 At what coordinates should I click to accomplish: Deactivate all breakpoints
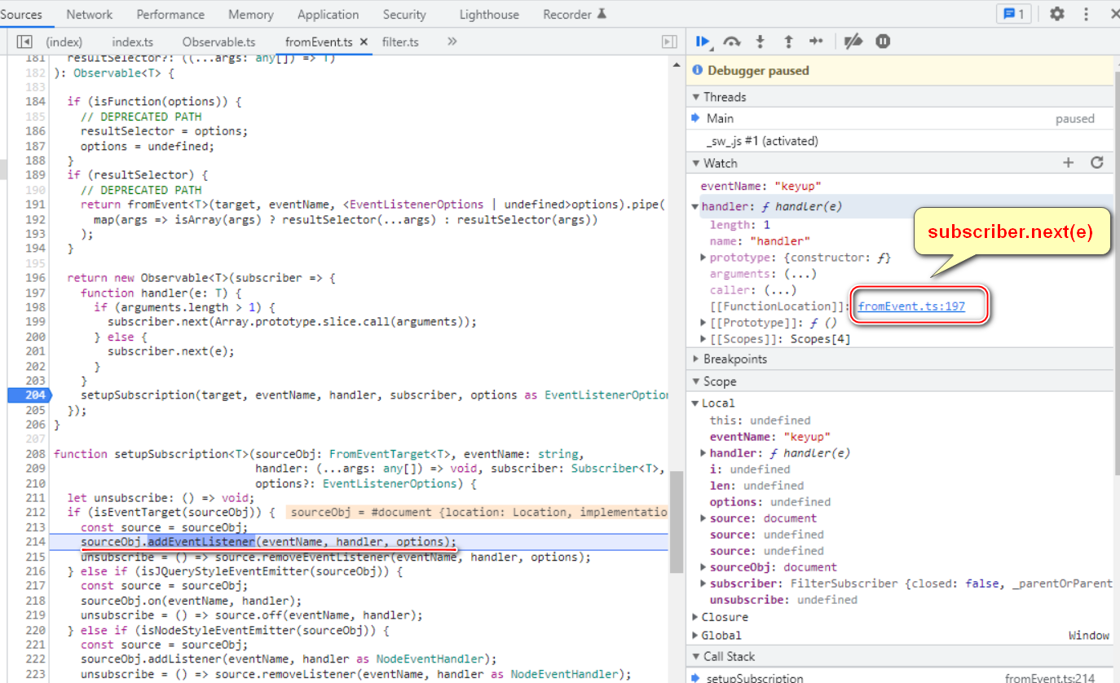point(853,42)
